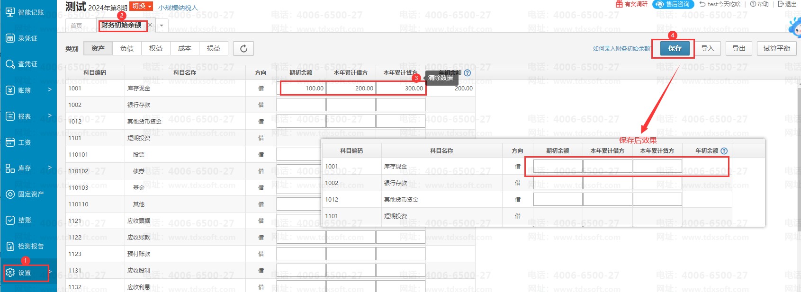This screenshot has height=292, width=801.
Task: Switch to the 负债 category tab
Action: coord(127,49)
